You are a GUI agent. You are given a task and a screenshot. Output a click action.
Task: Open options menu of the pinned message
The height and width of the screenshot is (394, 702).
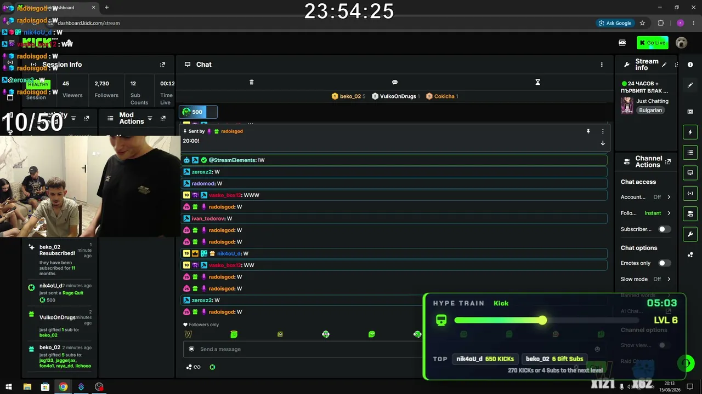(603, 131)
